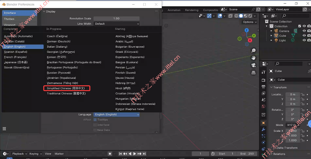Select solid viewport shading
Viewport: 311px width, 159px height.
coord(241,16)
